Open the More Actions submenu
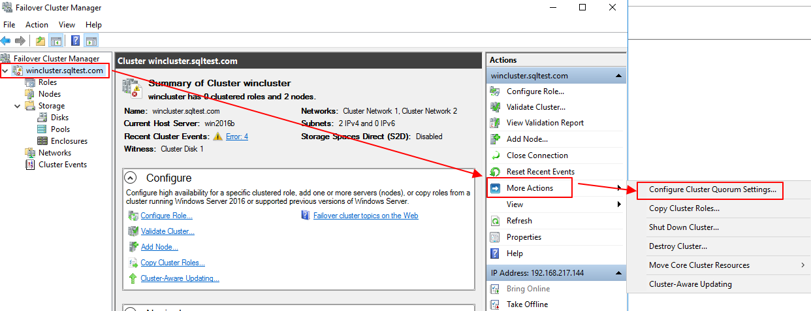 point(530,188)
